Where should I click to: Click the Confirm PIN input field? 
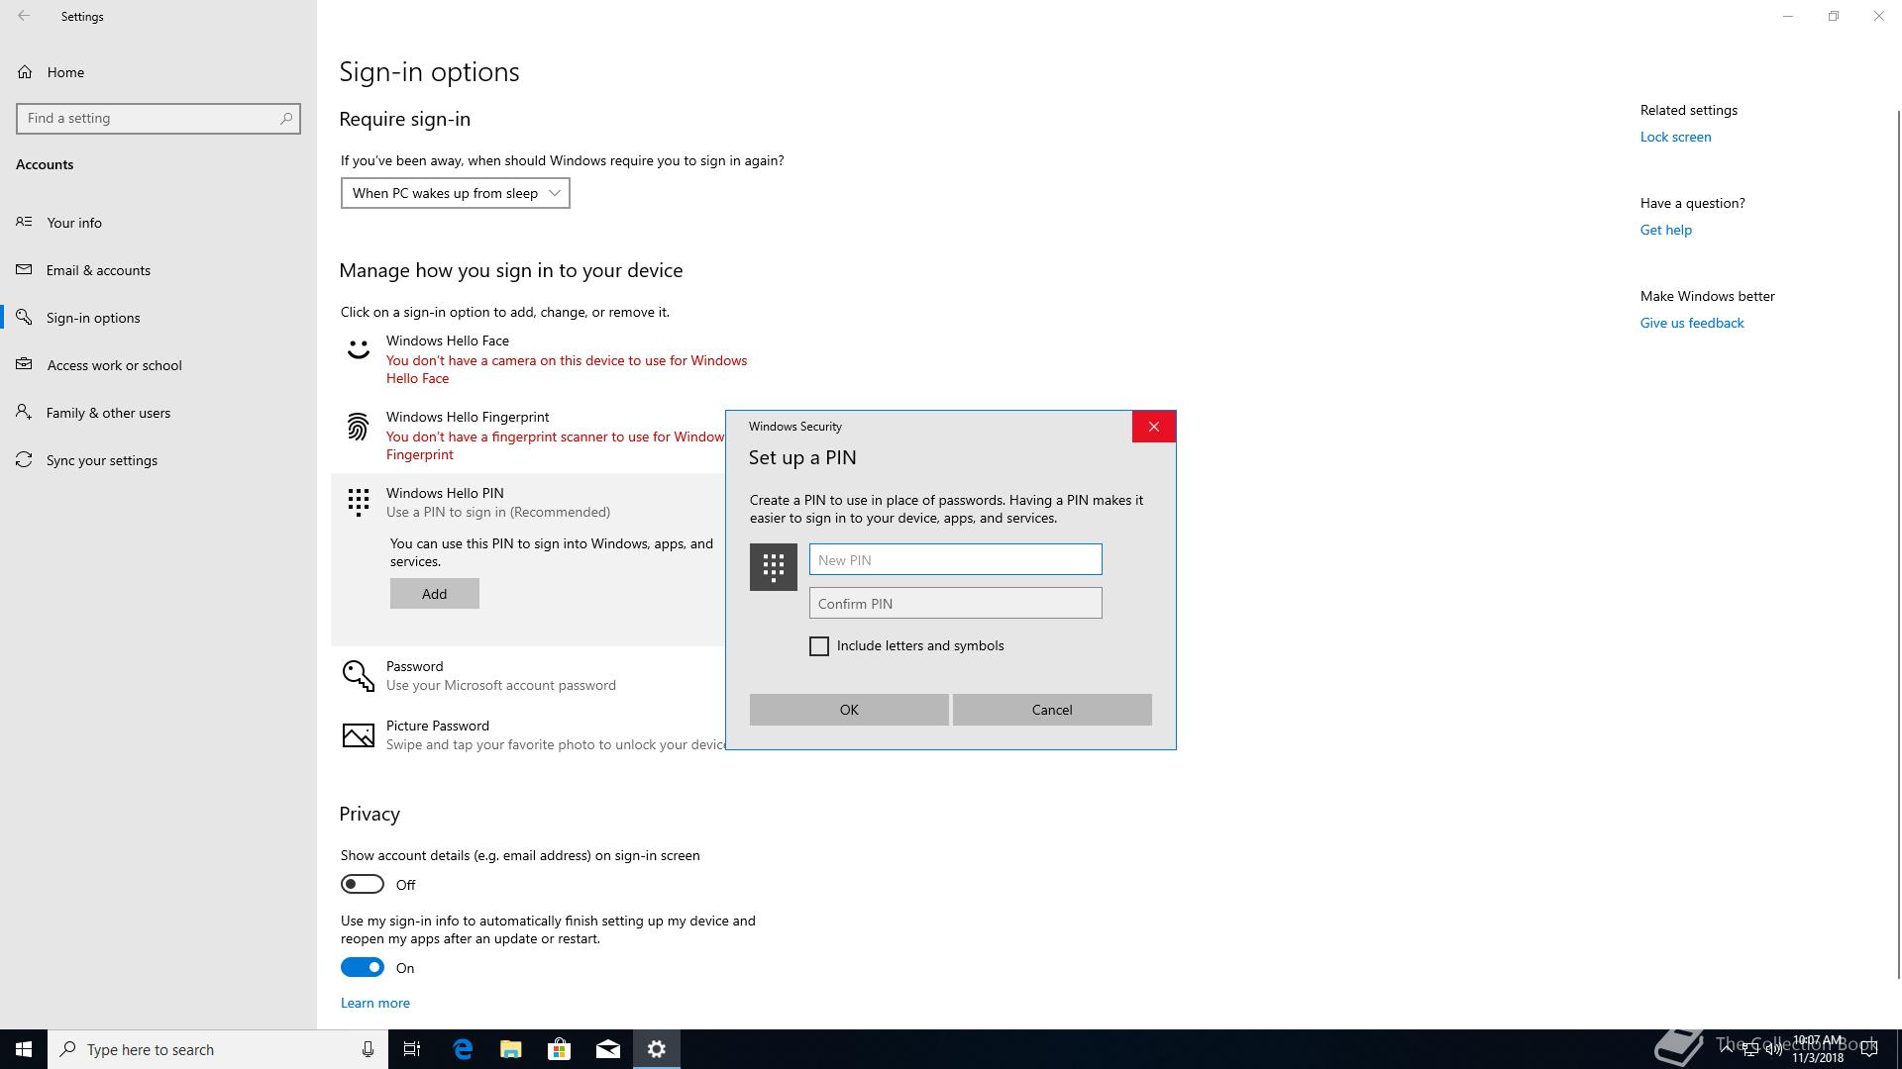(956, 603)
